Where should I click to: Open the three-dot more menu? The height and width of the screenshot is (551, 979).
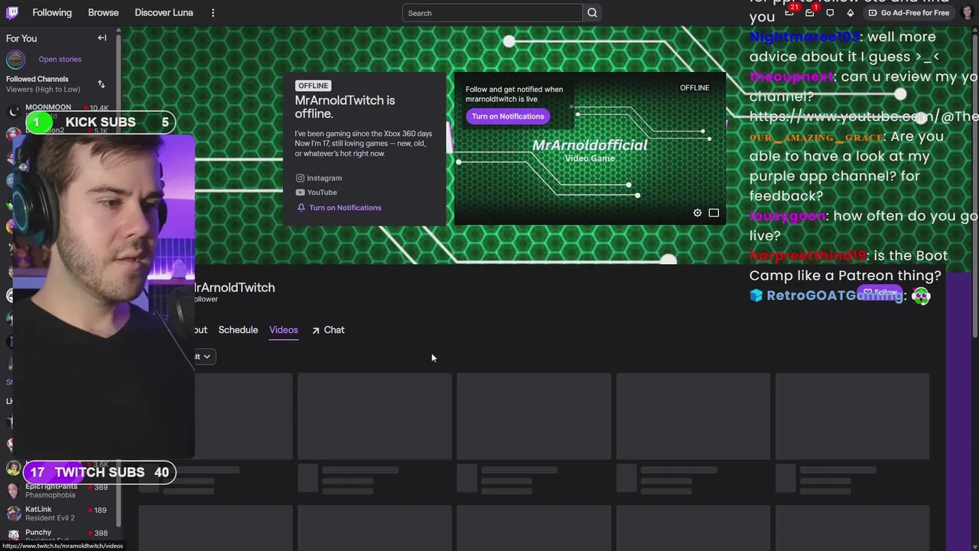[x=213, y=12]
